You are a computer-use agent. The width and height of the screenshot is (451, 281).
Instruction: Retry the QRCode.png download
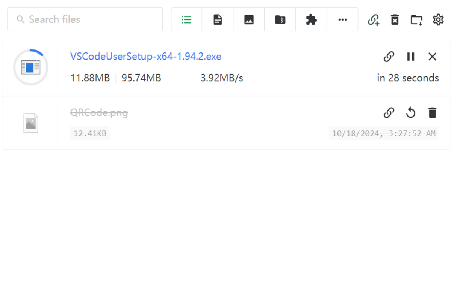pos(411,112)
